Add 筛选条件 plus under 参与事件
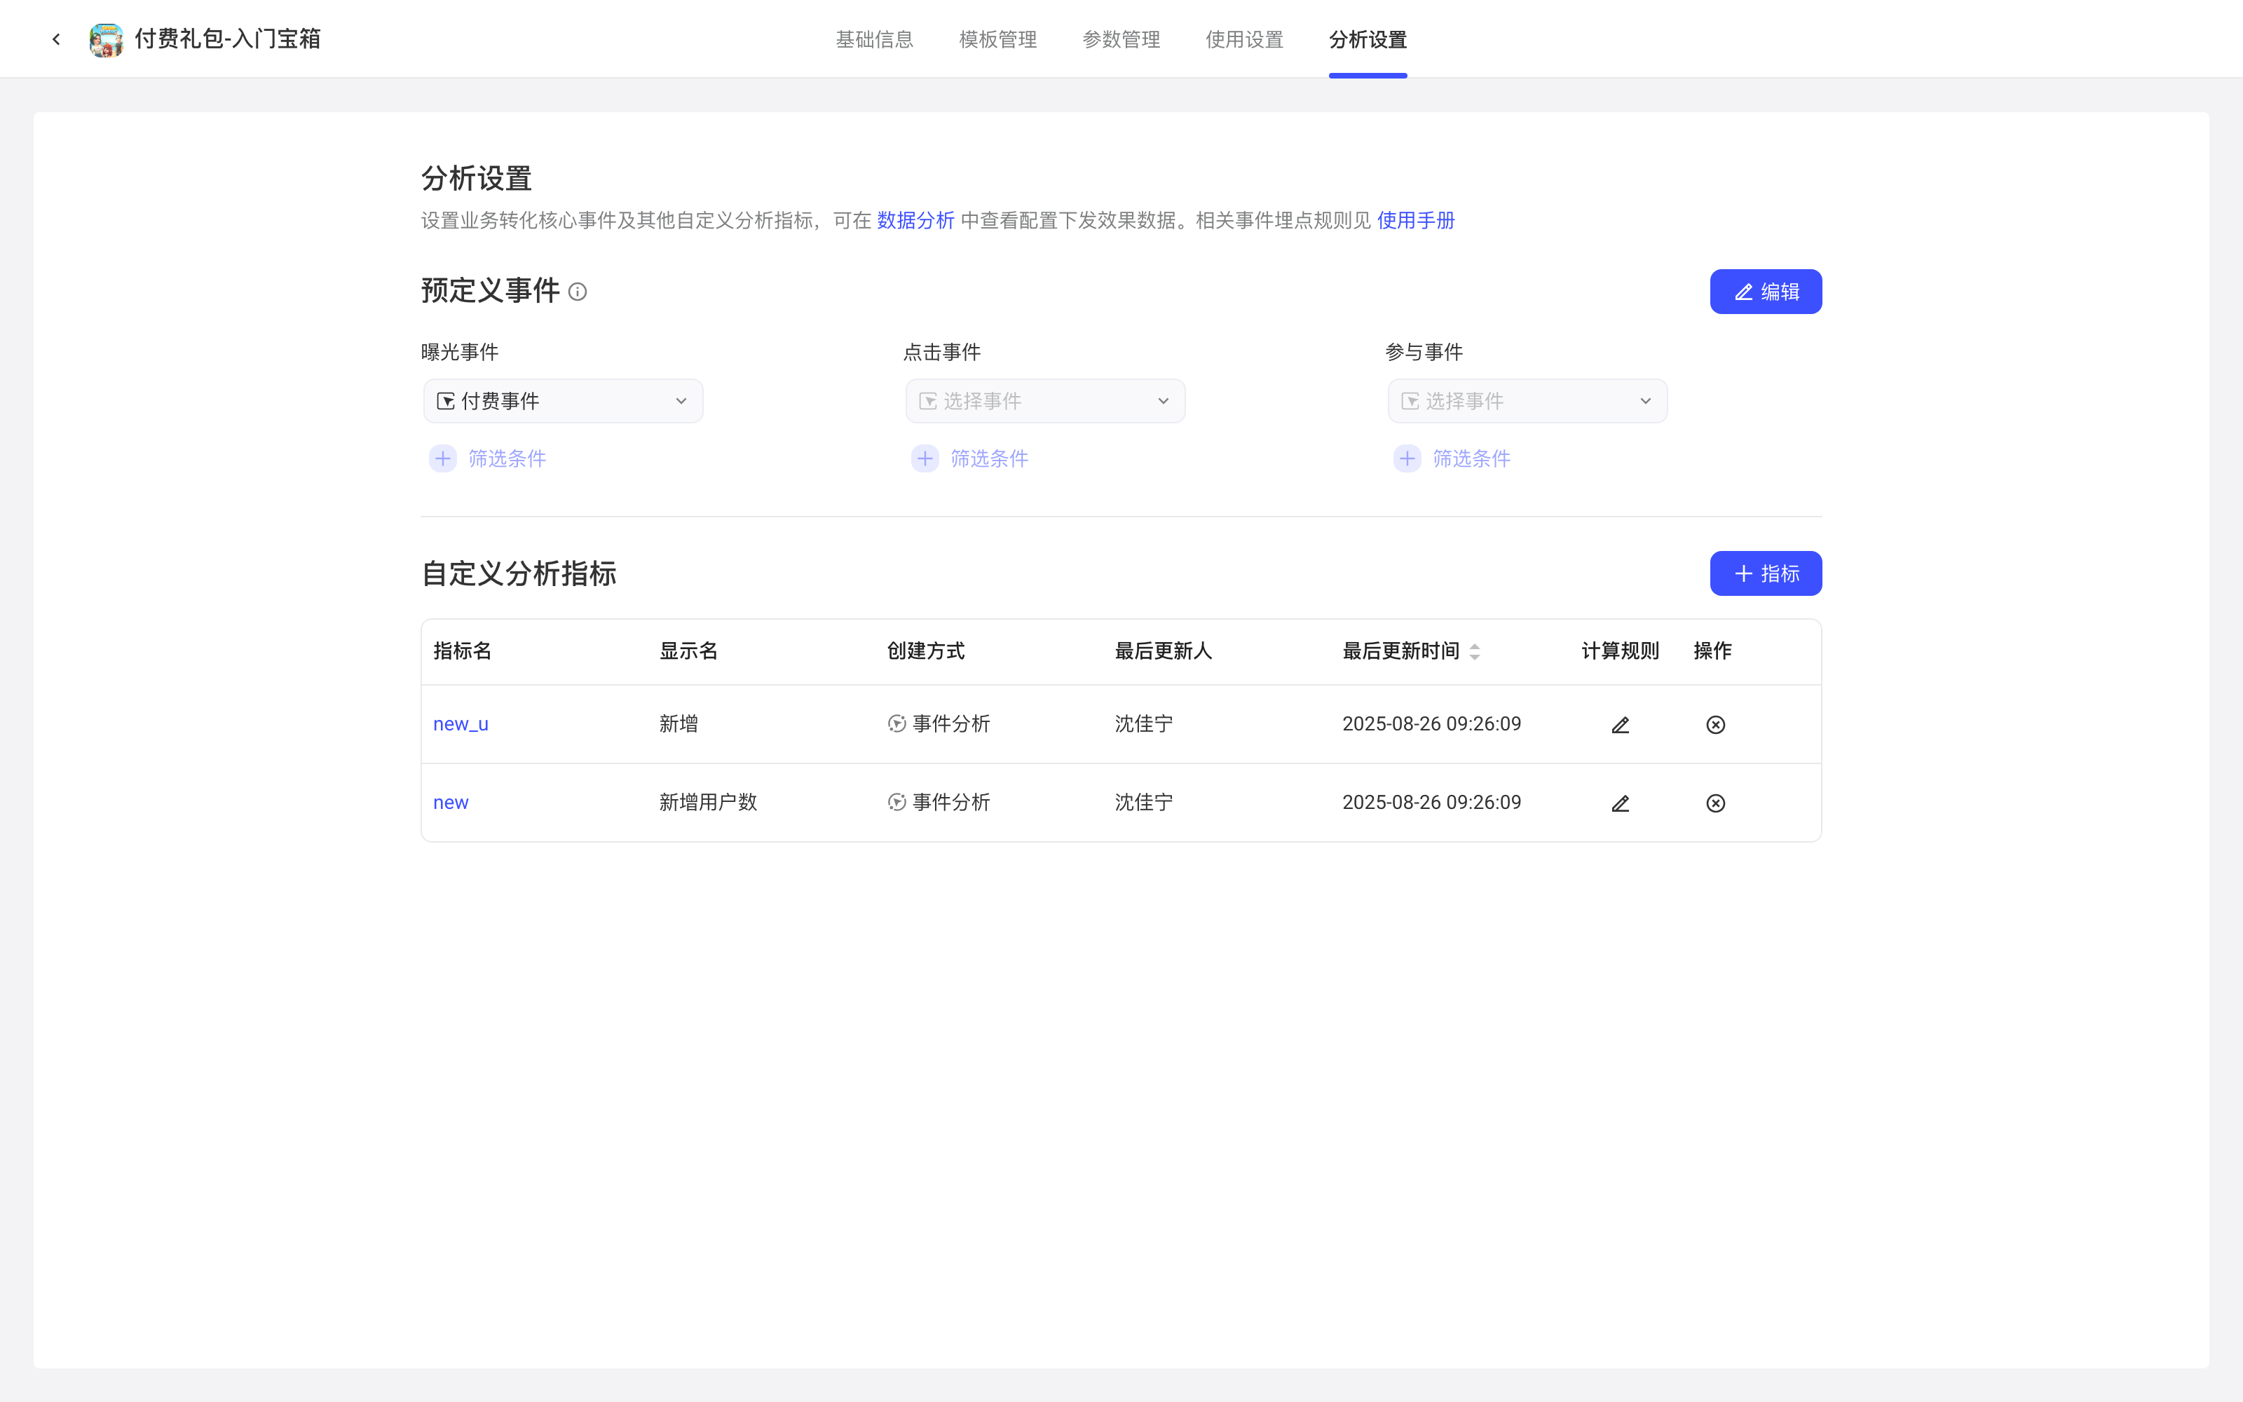This screenshot has height=1402, width=2243. pos(1407,458)
